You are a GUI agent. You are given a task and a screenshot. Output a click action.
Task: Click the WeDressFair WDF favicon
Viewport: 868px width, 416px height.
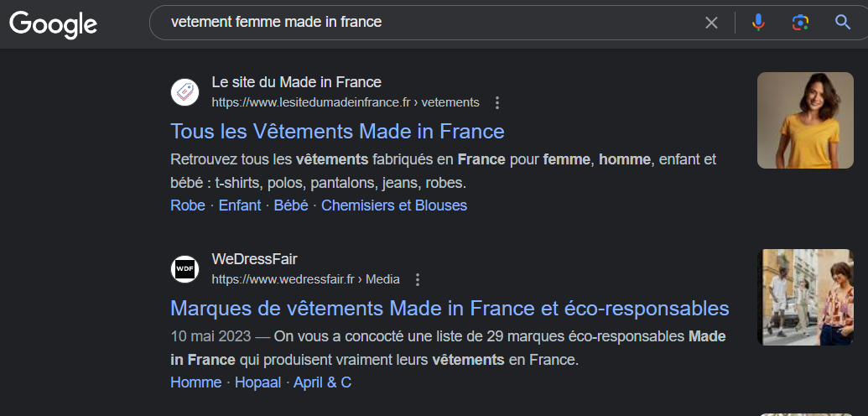pyautogui.click(x=185, y=269)
